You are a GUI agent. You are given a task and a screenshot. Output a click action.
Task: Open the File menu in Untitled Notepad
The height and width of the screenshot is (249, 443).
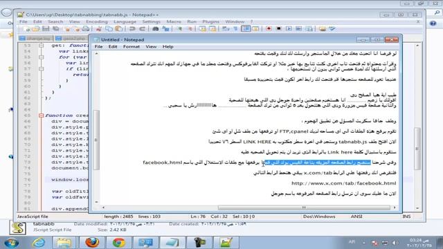pyautogui.click(x=98, y=46)
